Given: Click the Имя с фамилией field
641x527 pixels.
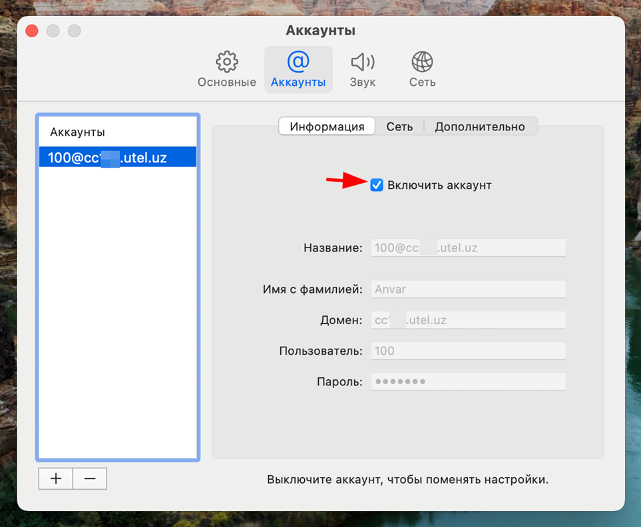Looking at the screenshot, I should click(x=468, y=289).
